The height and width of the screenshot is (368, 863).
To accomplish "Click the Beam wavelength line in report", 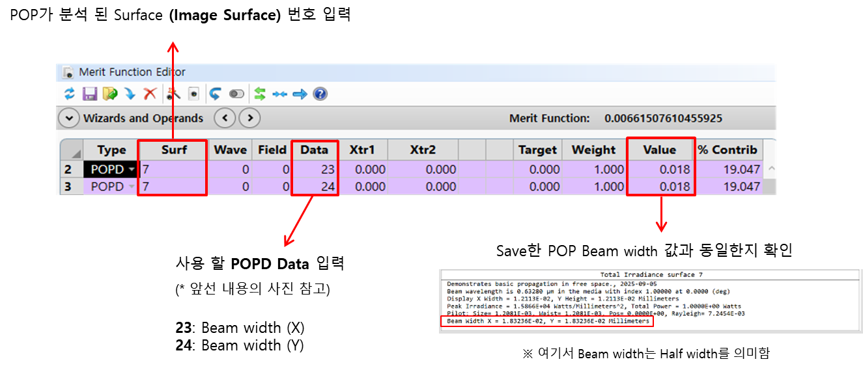I will click(589, 291).
